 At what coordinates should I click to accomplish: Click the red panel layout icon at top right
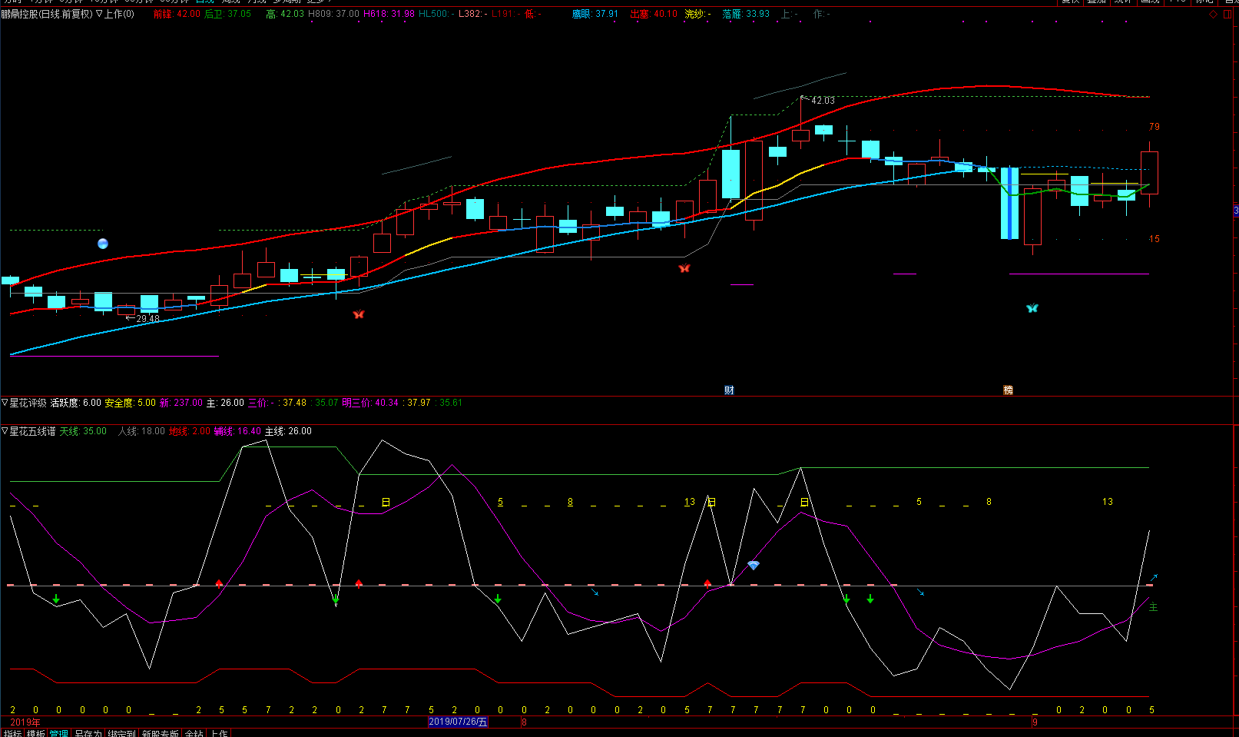coord(1227,14)
